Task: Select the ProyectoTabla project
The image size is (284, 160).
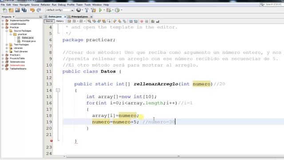Action: (x=17, y=58)
